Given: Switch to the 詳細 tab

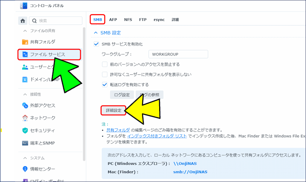Looking at the screenshot, I should coord(175,20).
